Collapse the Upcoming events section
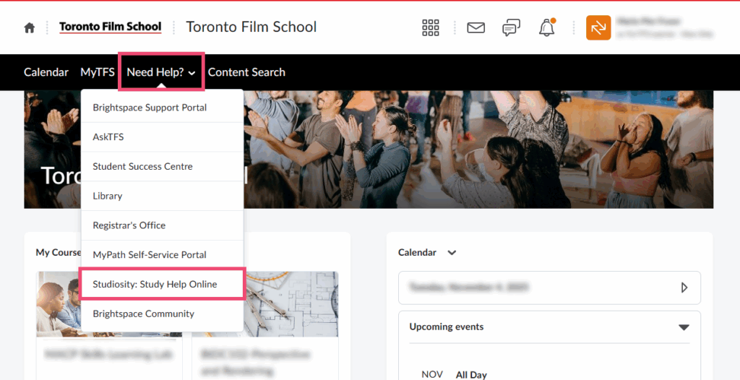This screenshot has height=380, width=740. tap(683, 327)
